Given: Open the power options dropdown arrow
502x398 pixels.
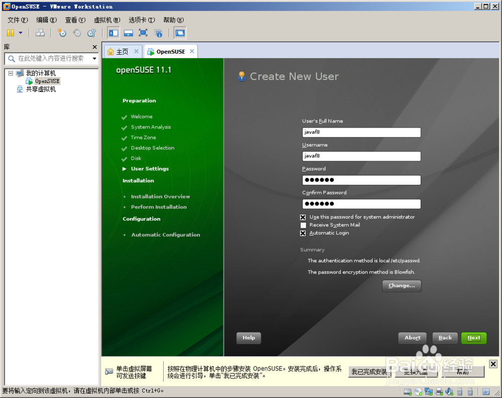Looking at the screenshot, I should (21, 33).
